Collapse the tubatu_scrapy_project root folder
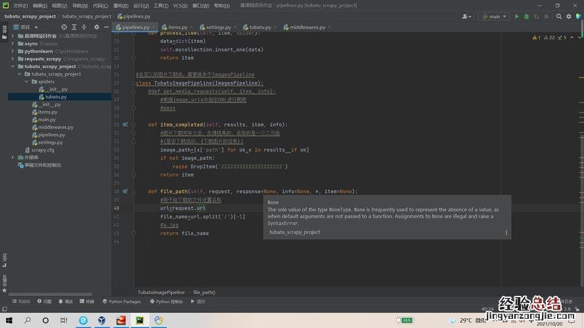This screenshot has height=328, width=584. (x=12, y=66)
